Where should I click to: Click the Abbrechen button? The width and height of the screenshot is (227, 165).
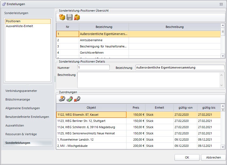(x=213, y=157)
